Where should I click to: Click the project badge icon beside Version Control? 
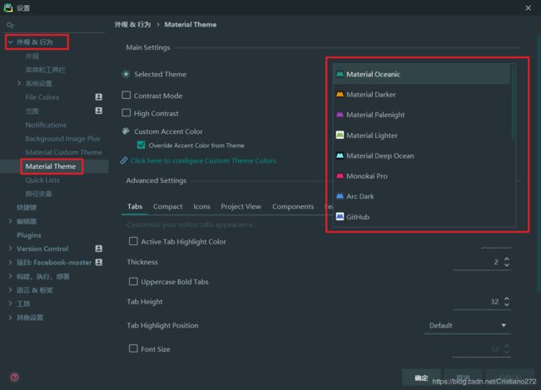tap(99, 249)
